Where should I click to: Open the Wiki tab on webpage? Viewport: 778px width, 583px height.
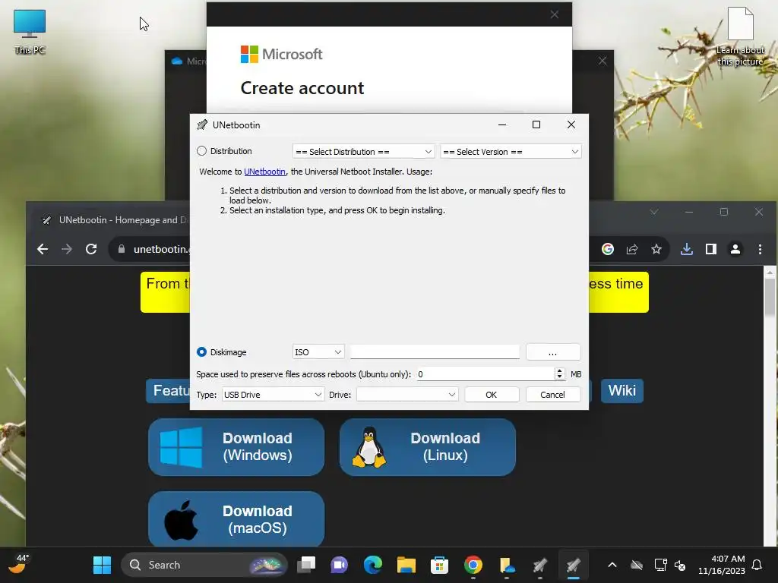[622, 391]
